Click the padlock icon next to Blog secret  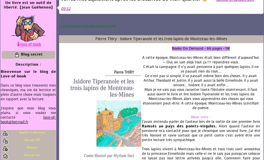pyautogui.click(x=17, y=55)
